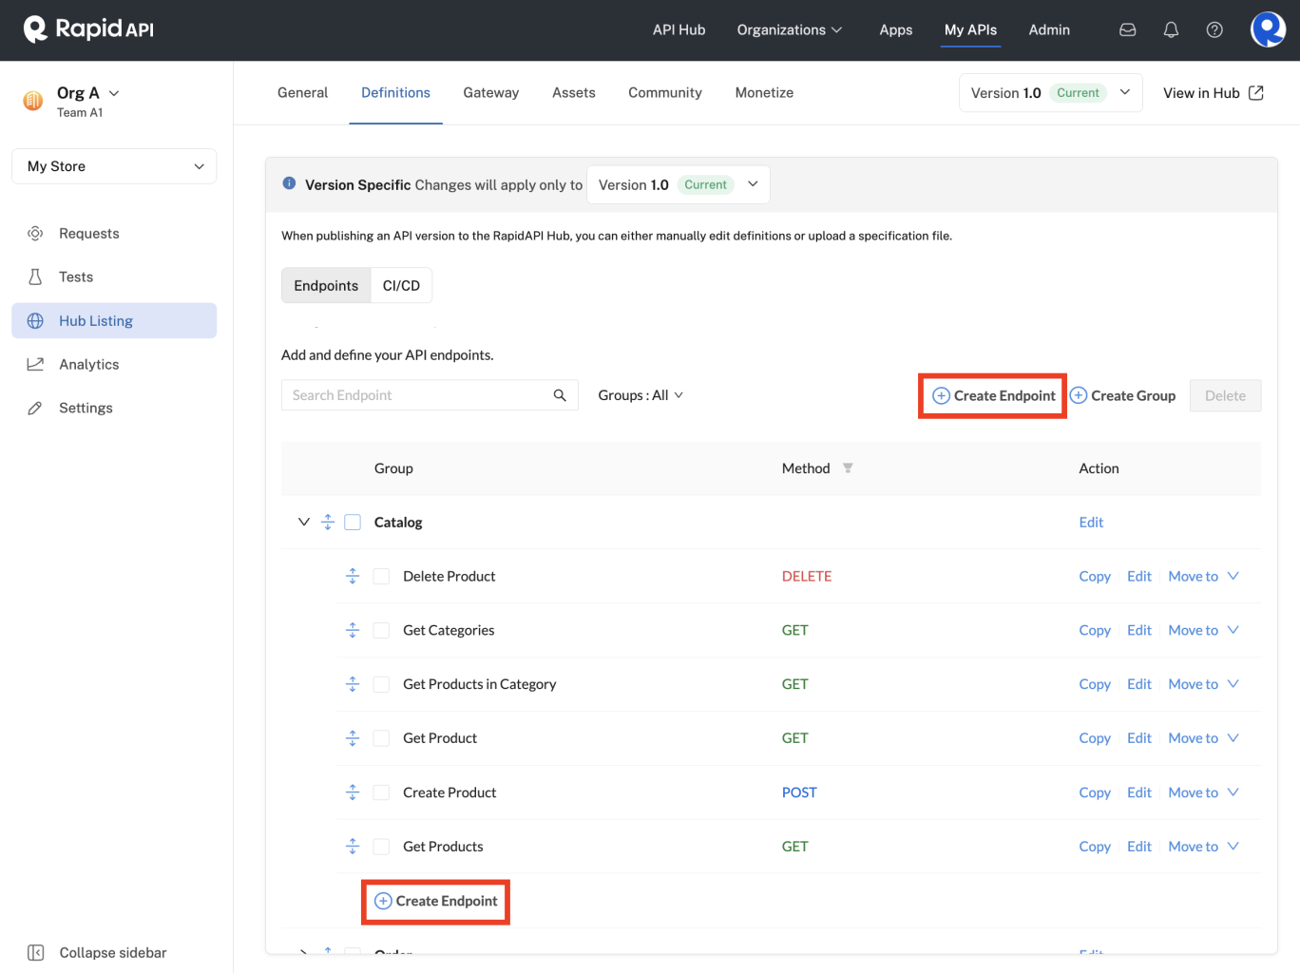Open Move to for Get Categories
This screenshot has width=1300, height=973.
point(1203,631)
